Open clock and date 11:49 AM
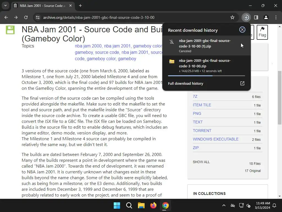Image resolution: width=282 pixels, height=212 pixels. point(263,205)
